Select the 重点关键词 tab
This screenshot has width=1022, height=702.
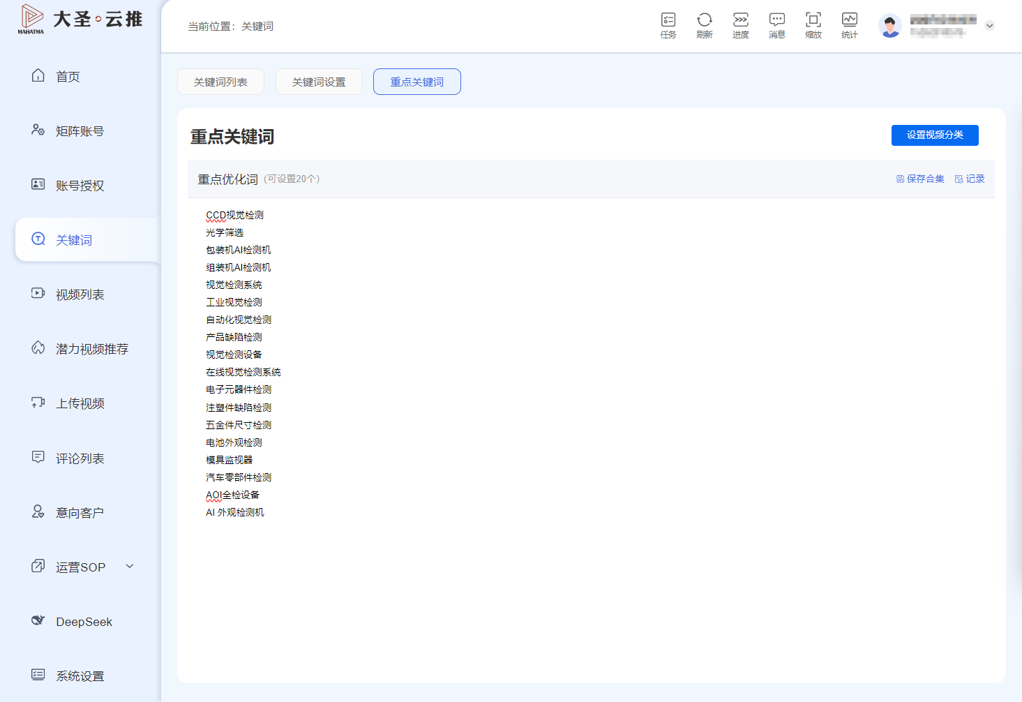point(417,82)
